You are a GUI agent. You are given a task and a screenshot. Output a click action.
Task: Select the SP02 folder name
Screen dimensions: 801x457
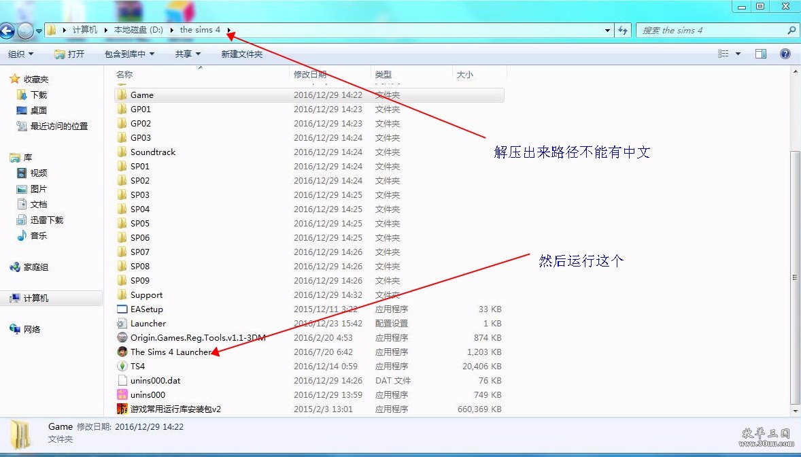click(140, 181)
